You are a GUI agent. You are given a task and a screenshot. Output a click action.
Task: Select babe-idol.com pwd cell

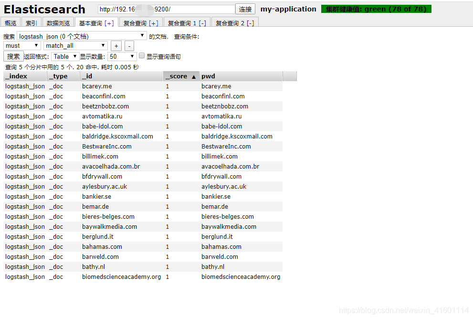coord(241,126)
